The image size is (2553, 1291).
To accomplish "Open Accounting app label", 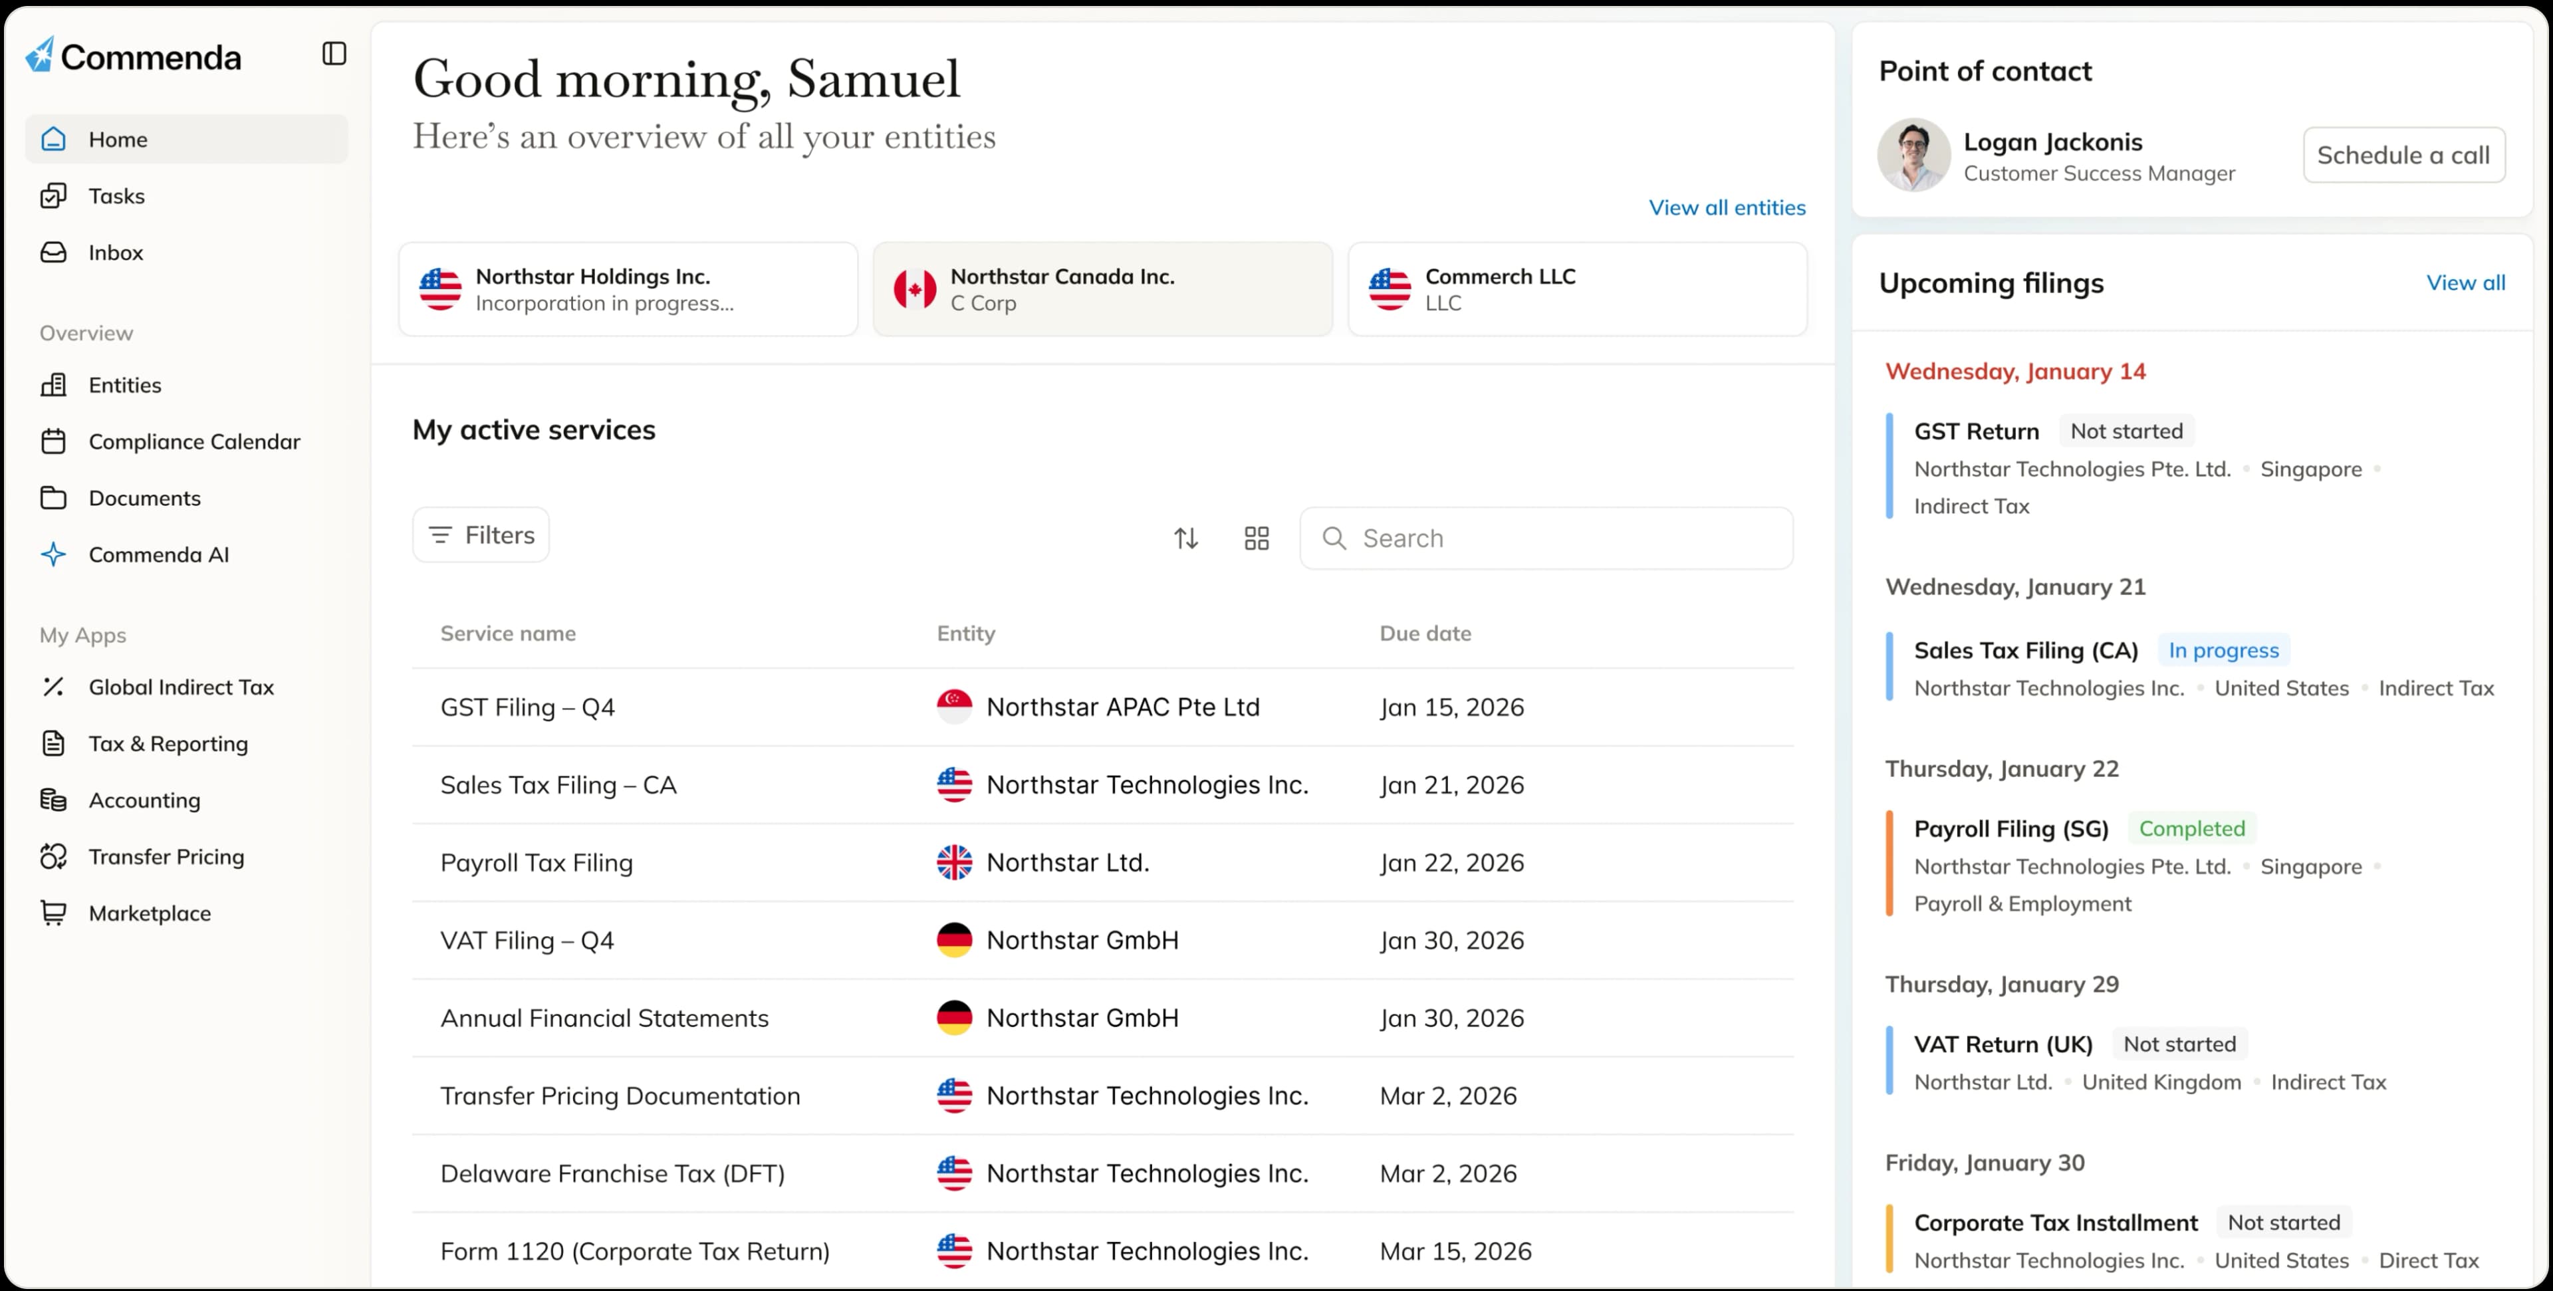I will (145, 800).
